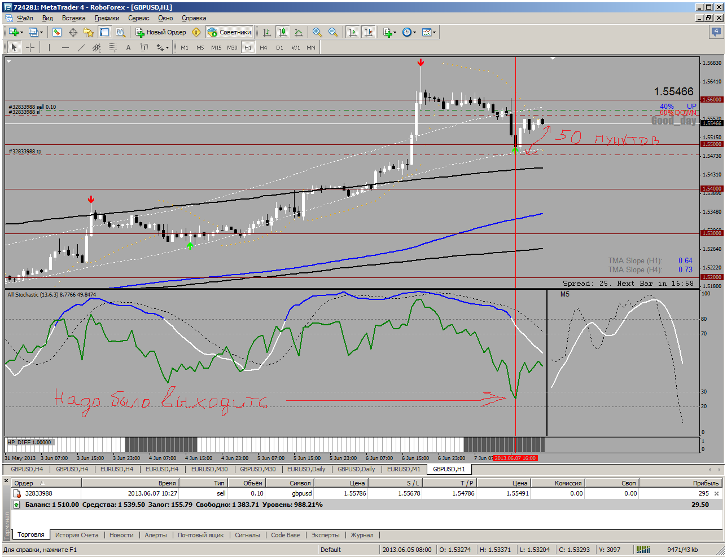Switch to История Счета terminal tab

point(77,535)
